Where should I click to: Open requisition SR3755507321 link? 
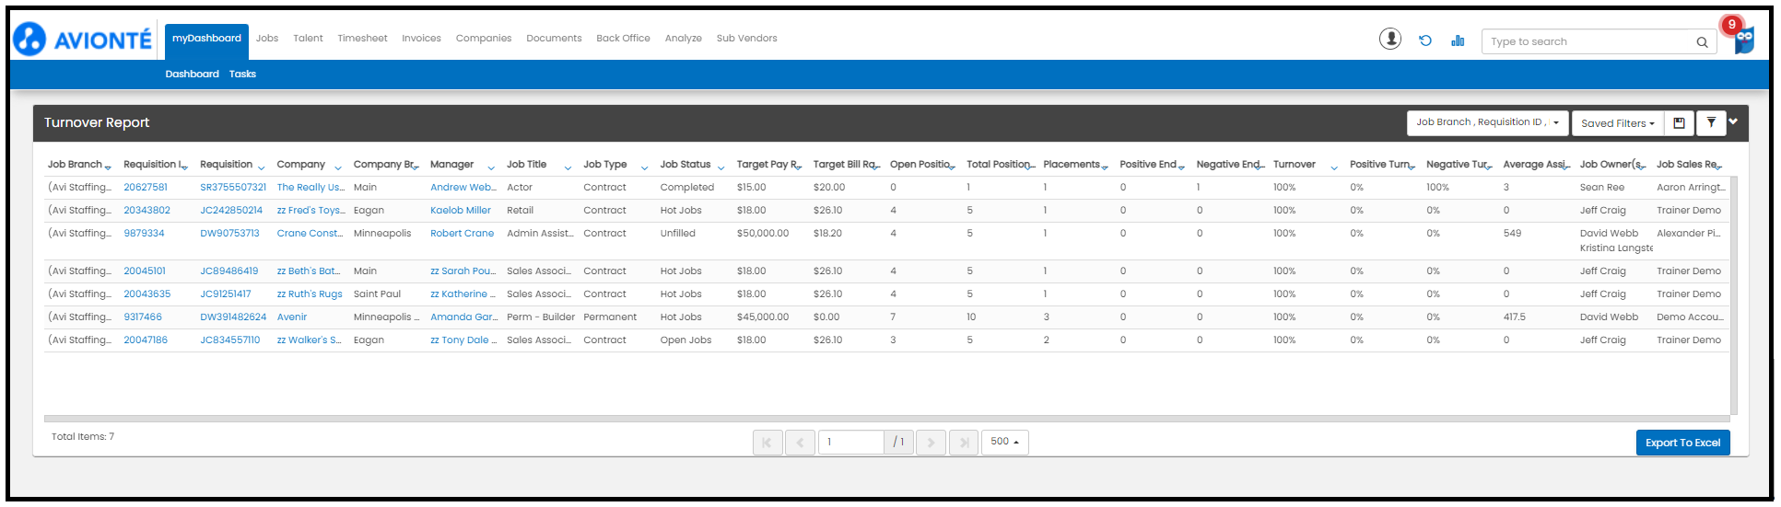pyautogui.click(x=233, y=188)
